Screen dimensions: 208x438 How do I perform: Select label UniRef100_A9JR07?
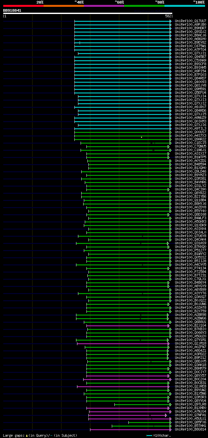coord(190,107)
